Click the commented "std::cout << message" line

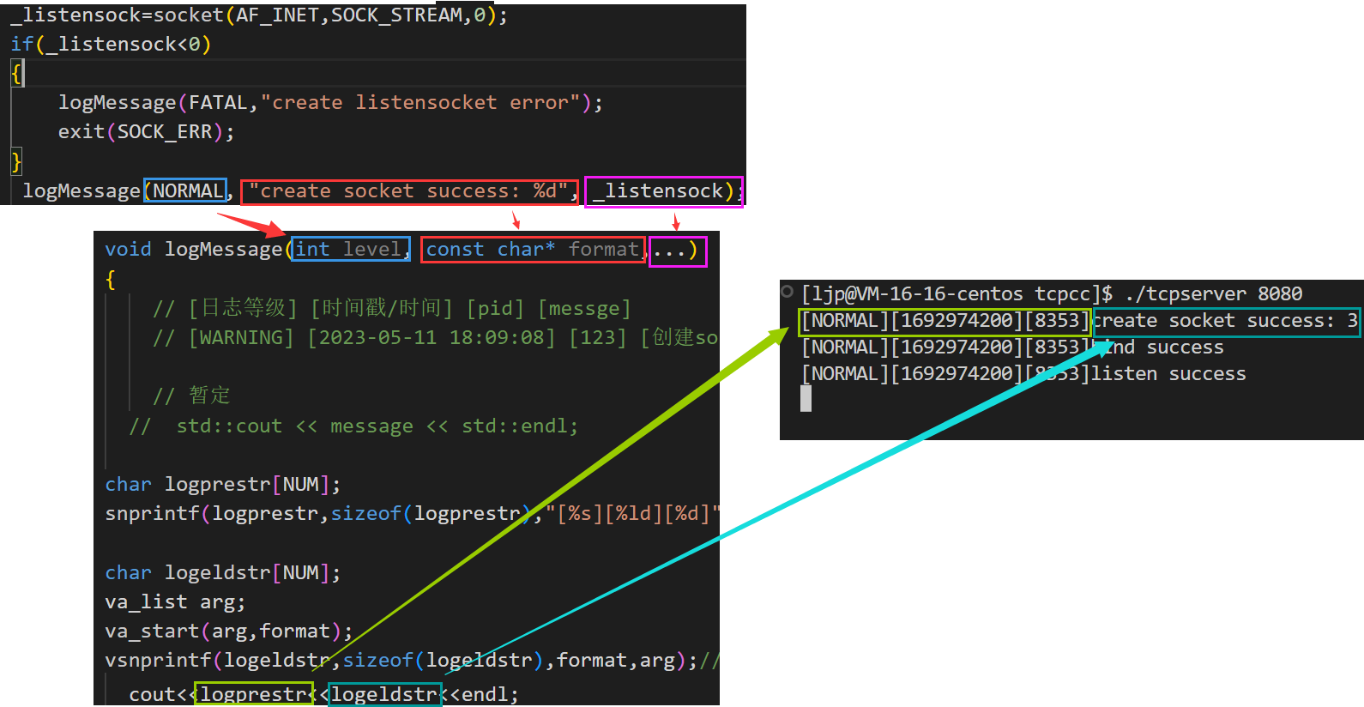point(353,426)
